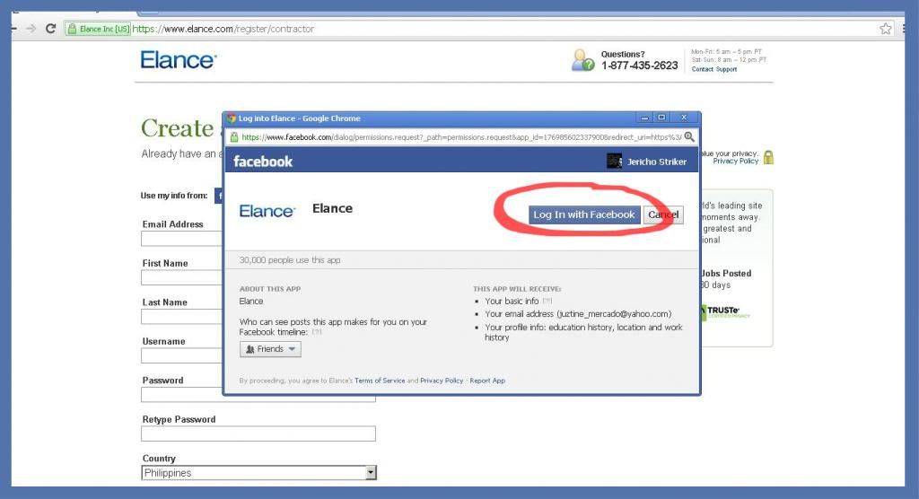Image resolution: width=919 pixels, height=499 pixels.
Task: Click the Last Name input field
Action: tap(181, 317)
